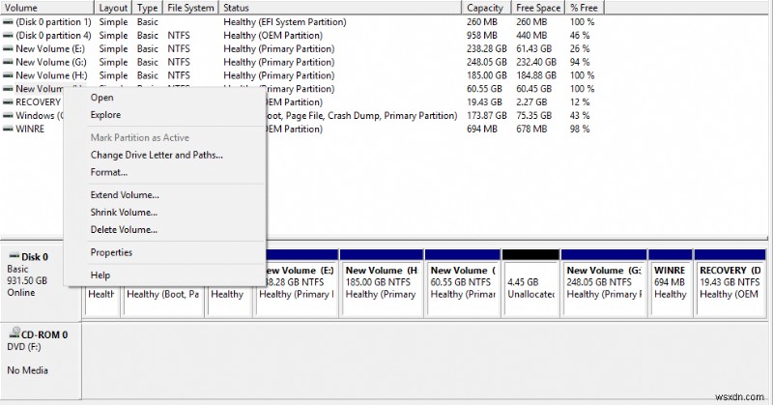Image resolution: width=773 pixels, height=405 pixels.
Task: Select Format... in the context menu
Action: click(109, 172)
